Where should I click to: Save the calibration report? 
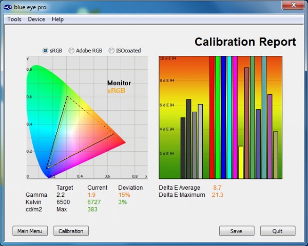[237, 231]
